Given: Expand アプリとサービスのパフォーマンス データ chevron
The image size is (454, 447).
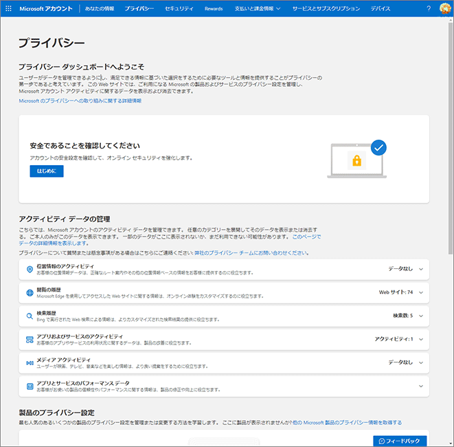Looking at the screenshot, I should [421, 386].
